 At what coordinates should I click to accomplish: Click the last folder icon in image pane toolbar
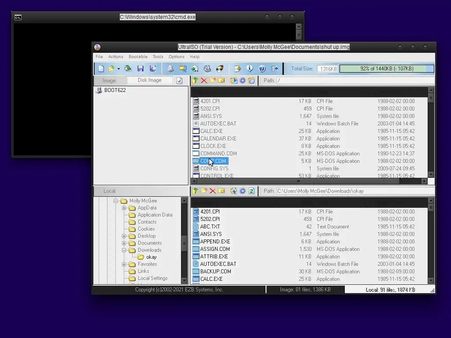(x=251, y=81)
